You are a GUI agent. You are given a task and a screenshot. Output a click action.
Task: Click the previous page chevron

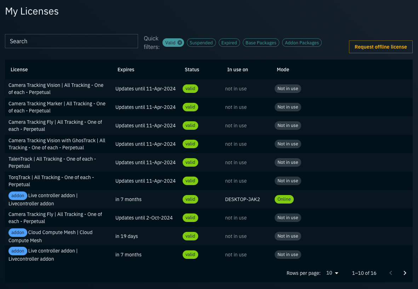(390, 273)
